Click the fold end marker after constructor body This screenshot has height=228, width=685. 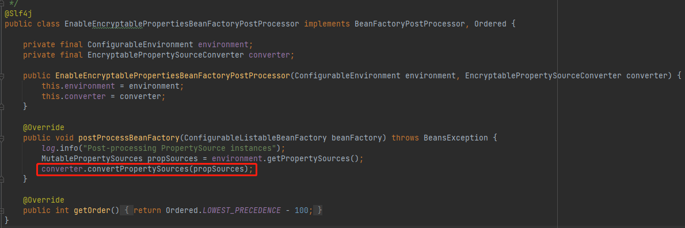tap(2, 107)
